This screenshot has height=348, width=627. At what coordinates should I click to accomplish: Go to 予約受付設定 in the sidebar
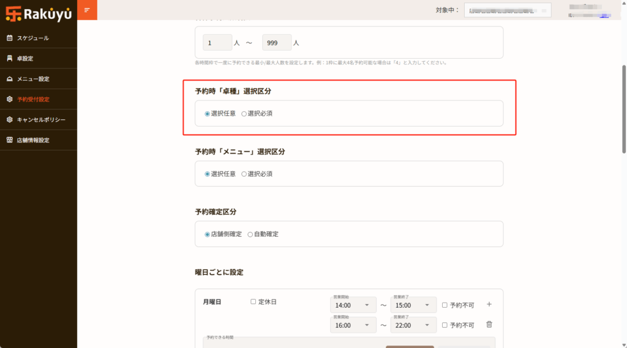[33, 99]
